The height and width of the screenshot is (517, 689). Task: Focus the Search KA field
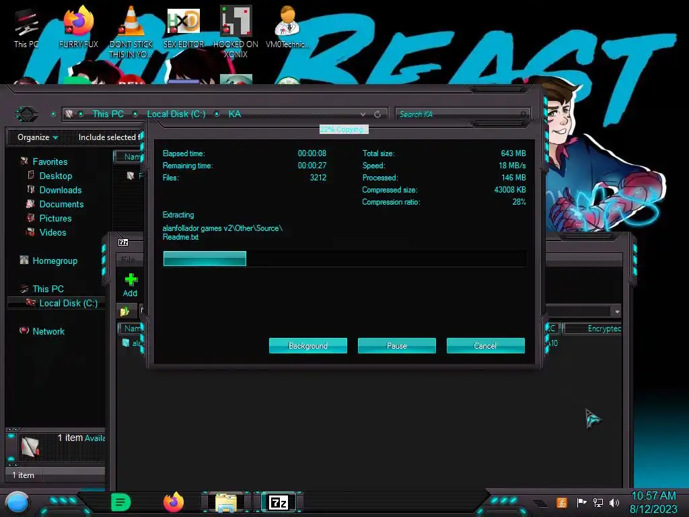pyautogui.click(x=462, y=114)
